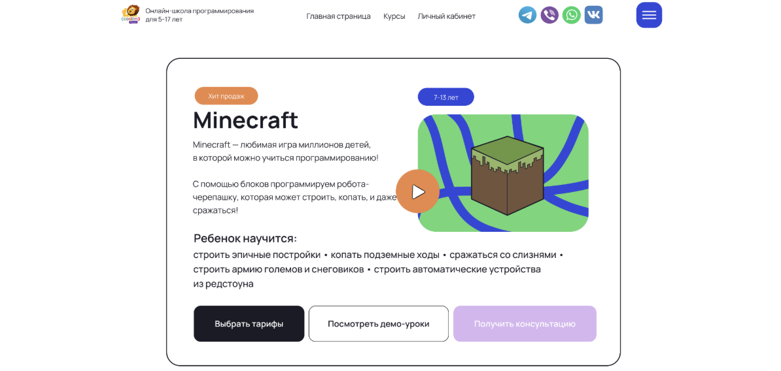Click Онлайн-школа программирования tagline text
Screen dimensions: 781x371
(200, 15)
